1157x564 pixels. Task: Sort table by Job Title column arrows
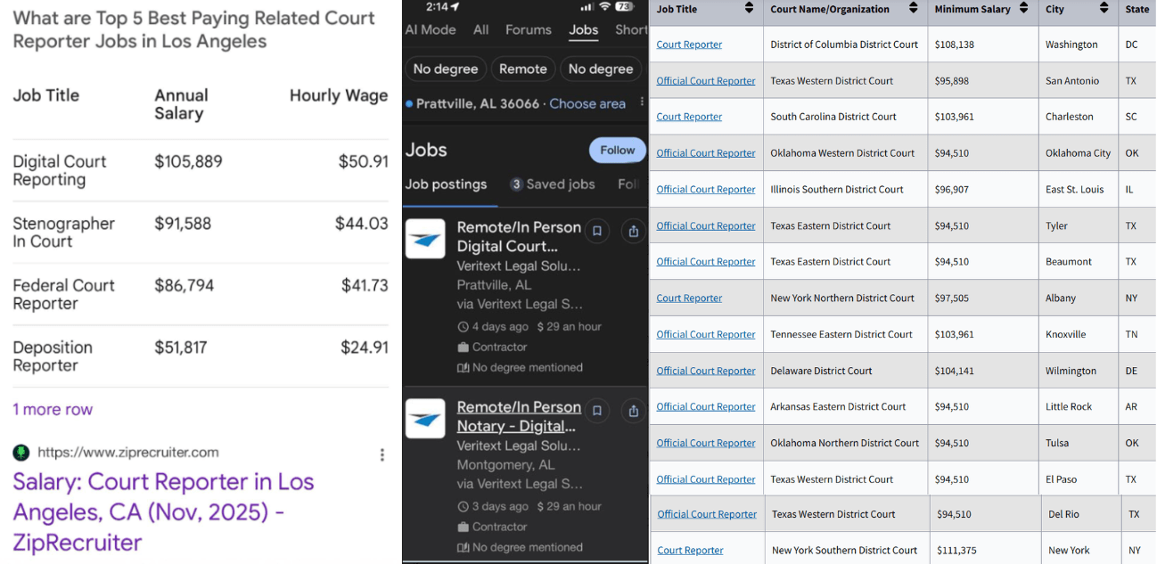[x=749, y=9]
